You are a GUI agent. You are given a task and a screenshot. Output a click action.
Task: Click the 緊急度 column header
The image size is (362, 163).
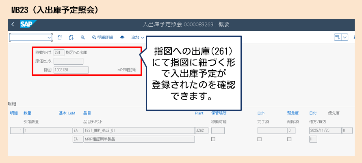click(x=293, y=113)
